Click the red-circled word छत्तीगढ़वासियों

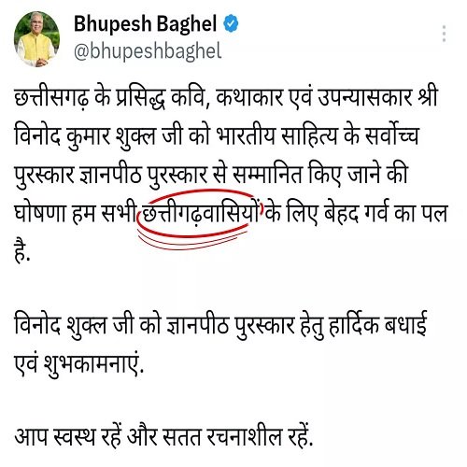click(200, 214)
